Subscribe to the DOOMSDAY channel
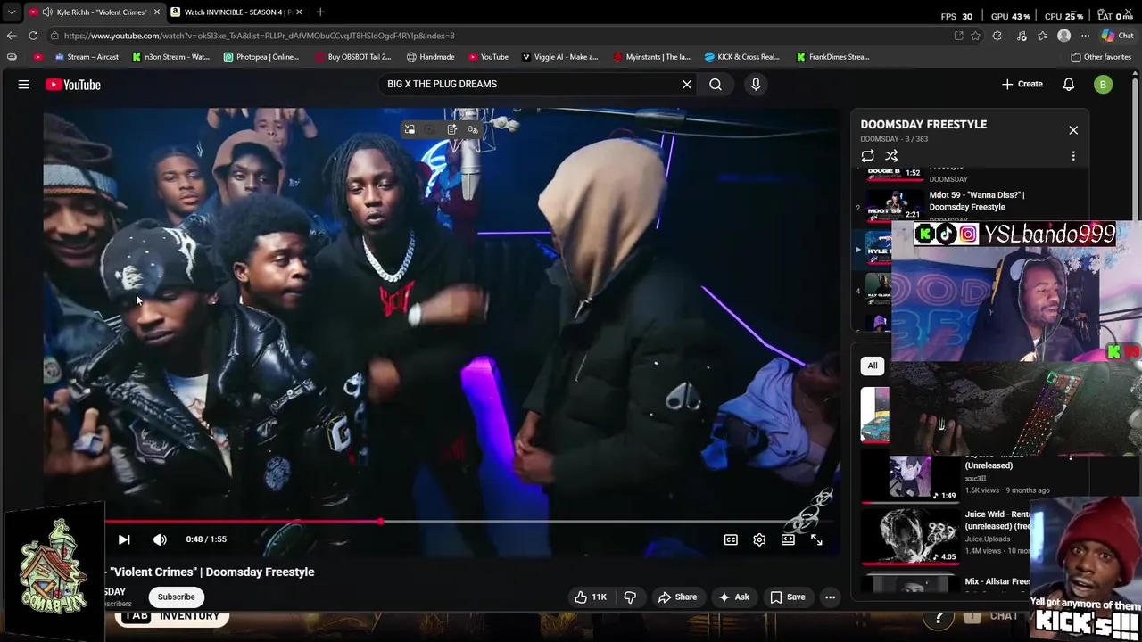Image resolution: width=1142 pixels, height=642 pixels. (x=176, y=597)
